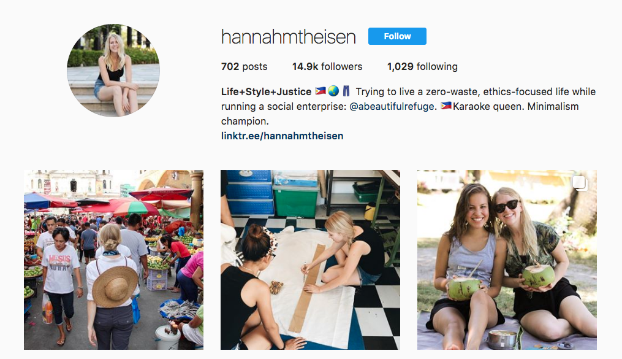Open the street market photo post
This screenshot has width=622, height=359.
tap(113, 260)
